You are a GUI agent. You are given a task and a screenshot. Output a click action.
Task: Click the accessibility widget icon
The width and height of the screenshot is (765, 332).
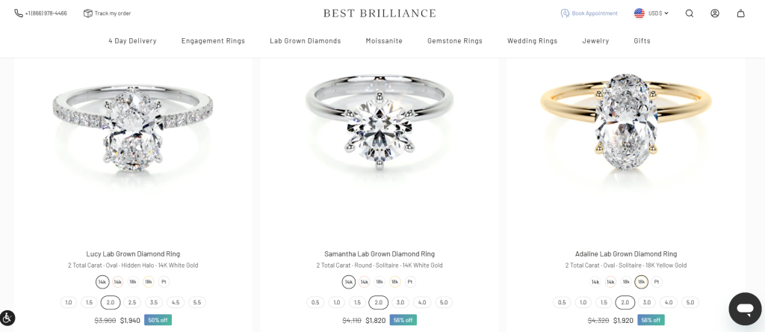pyautogui.click(x=7, y=317)
